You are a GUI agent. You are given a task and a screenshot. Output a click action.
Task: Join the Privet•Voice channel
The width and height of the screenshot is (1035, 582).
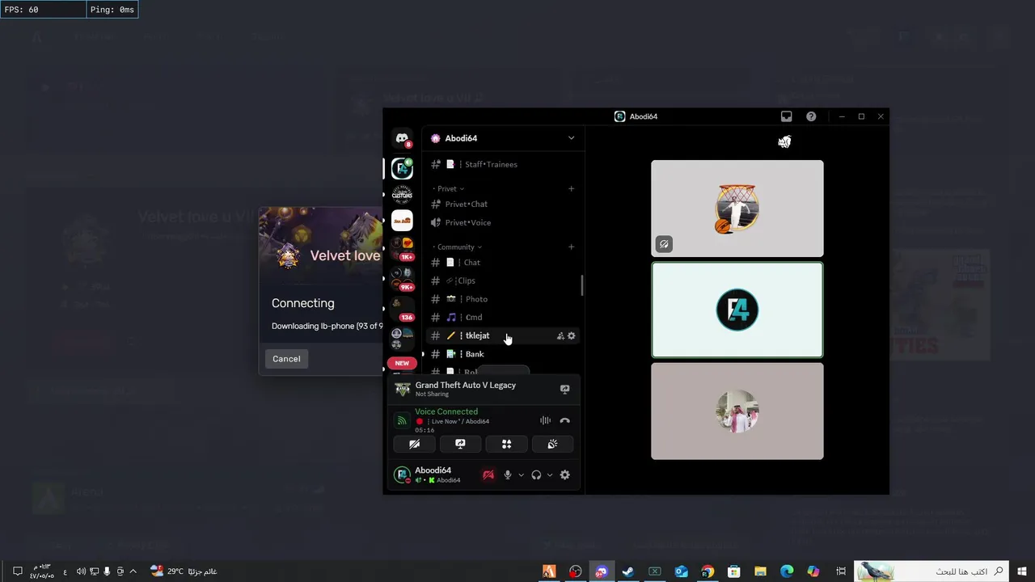click(x=502, y=222)
